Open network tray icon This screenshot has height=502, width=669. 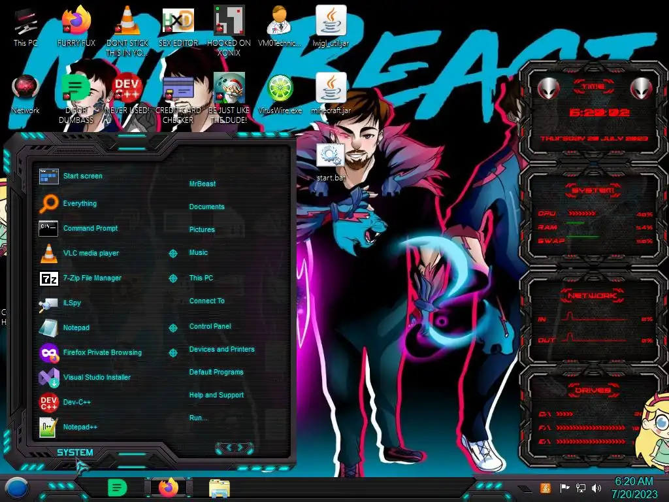(580, 488)
